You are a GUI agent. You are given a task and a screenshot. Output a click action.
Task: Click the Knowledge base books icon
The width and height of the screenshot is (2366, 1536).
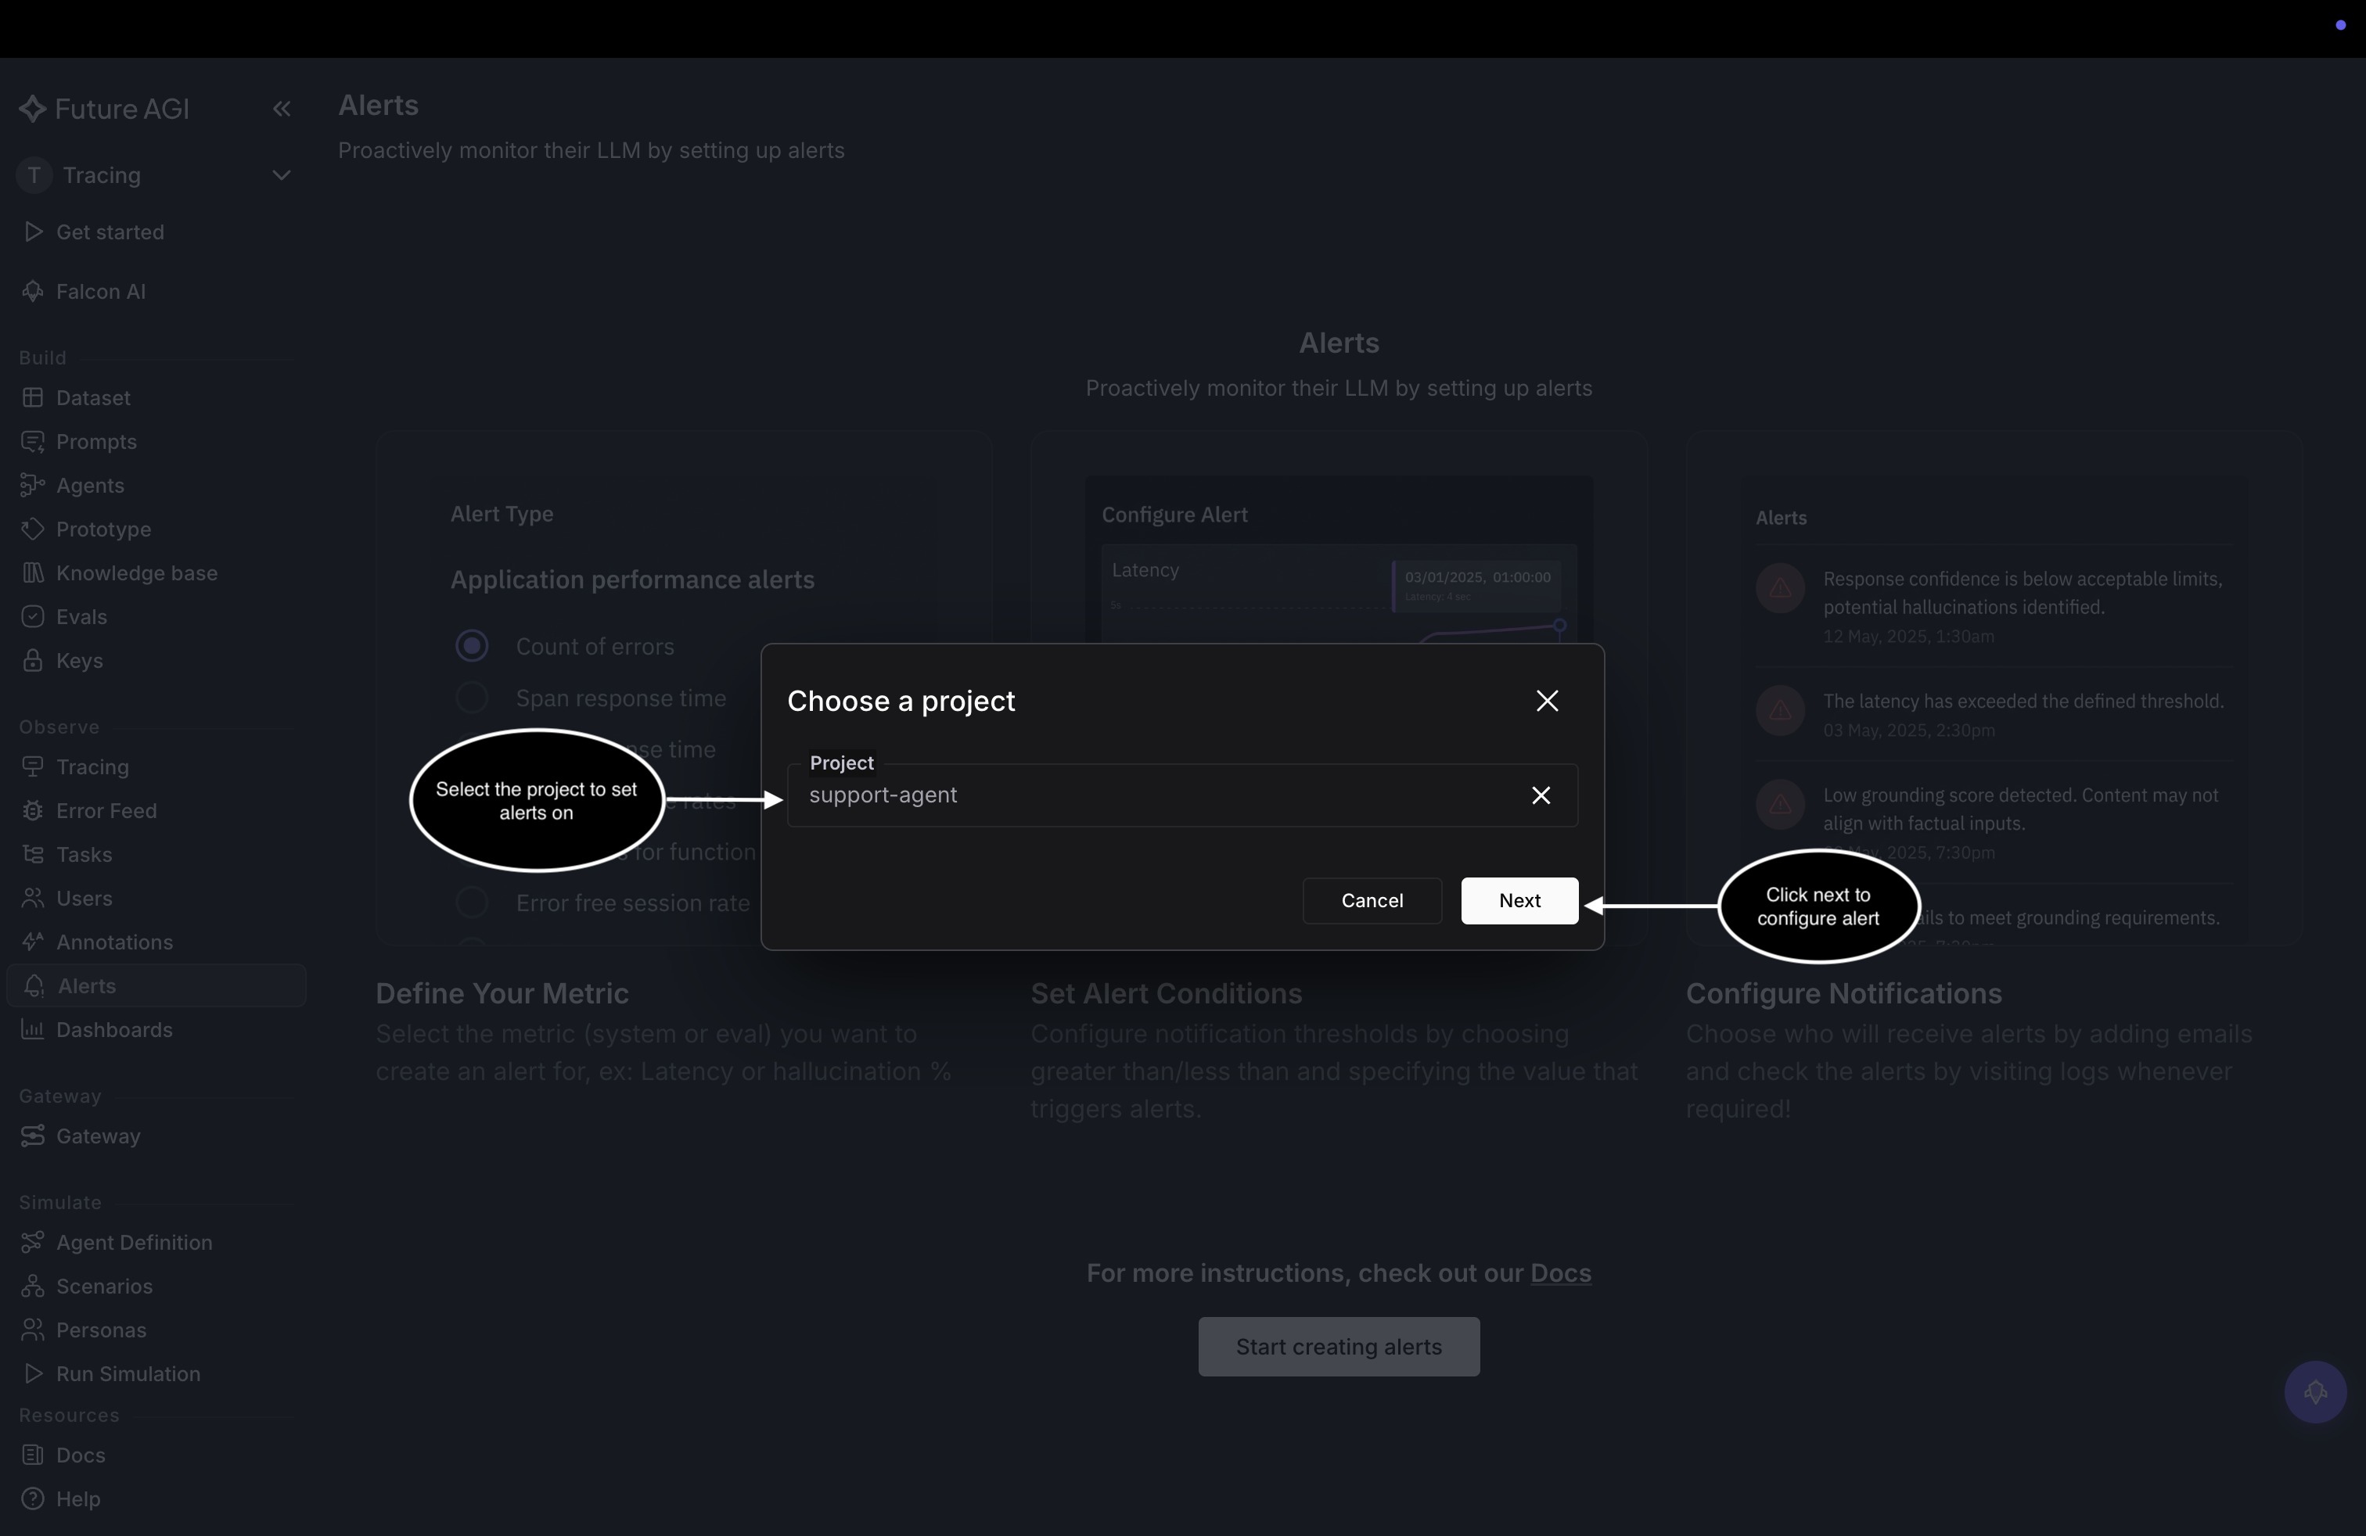click(x=33, y=572)
